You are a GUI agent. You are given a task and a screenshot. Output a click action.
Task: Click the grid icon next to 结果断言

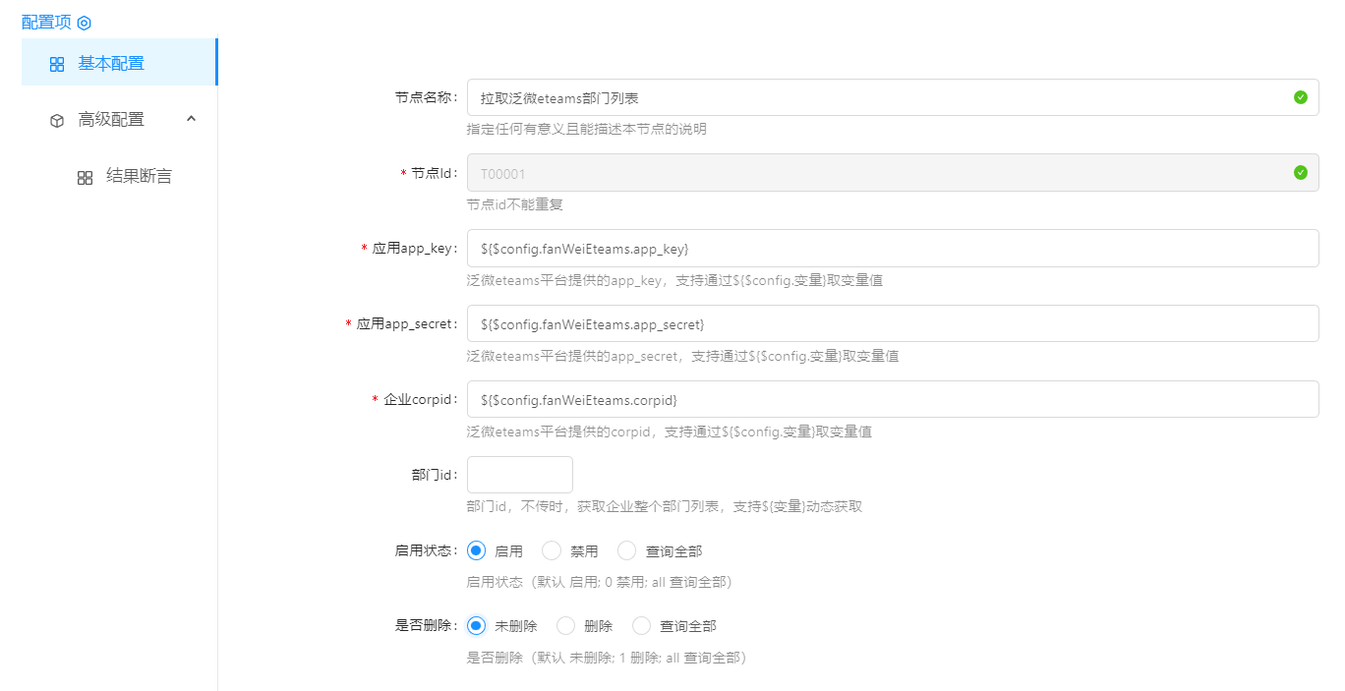(x=86, y=177)
